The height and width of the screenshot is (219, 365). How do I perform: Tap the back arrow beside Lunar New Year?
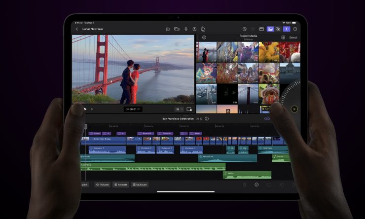(77, 29)
